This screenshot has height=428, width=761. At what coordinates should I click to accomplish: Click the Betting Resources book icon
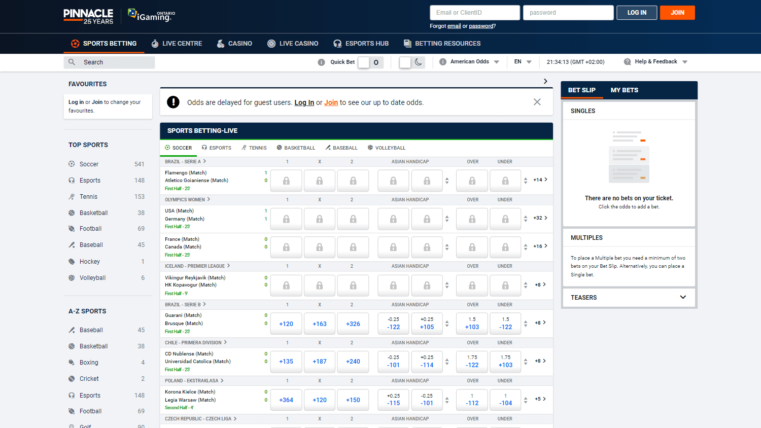pos(407,44)
